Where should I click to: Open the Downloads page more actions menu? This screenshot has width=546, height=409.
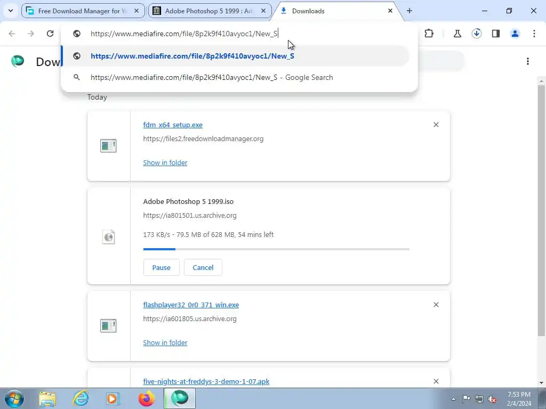(528, 61)
